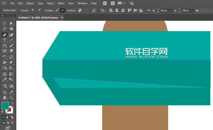Open the Window menu
213x130 pixels.
[x=82, y=3]
